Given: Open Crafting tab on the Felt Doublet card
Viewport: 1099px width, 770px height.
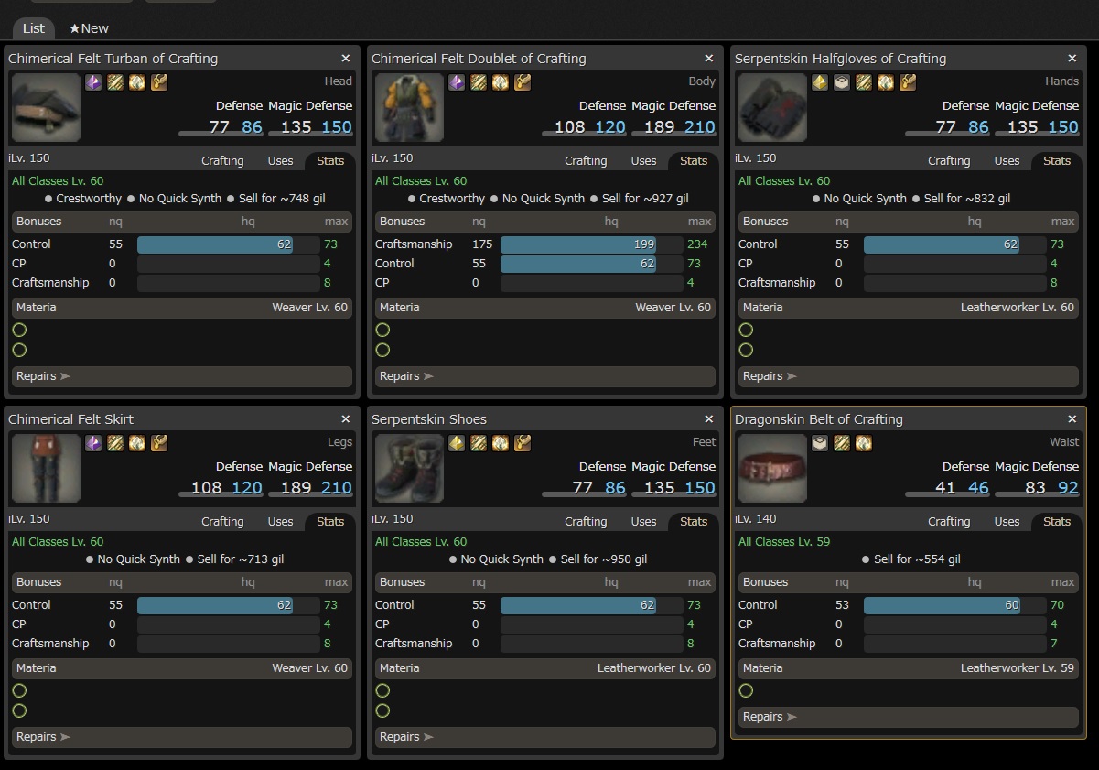Looking at the screenshot, I should (586, 160).
